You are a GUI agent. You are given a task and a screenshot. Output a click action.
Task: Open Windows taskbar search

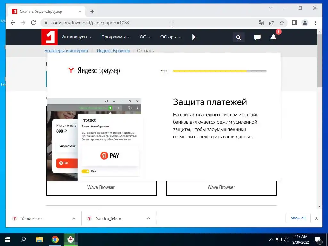[x=23, y=240]
